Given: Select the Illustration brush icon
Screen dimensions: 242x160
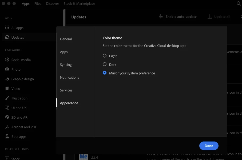Looking at the screenshot, I should 7,98.
